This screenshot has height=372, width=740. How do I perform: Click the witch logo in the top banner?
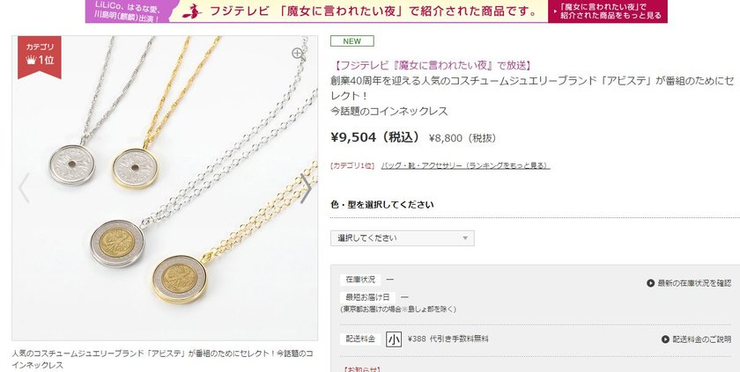coord(192,11)
